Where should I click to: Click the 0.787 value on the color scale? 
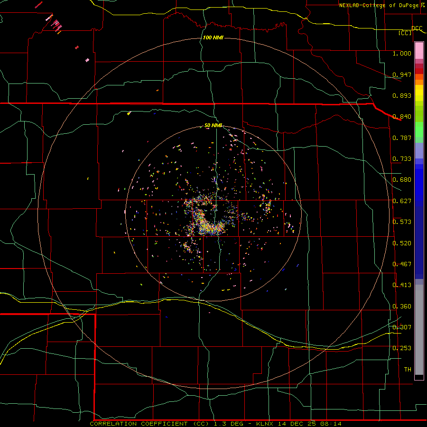click(402, 138)
